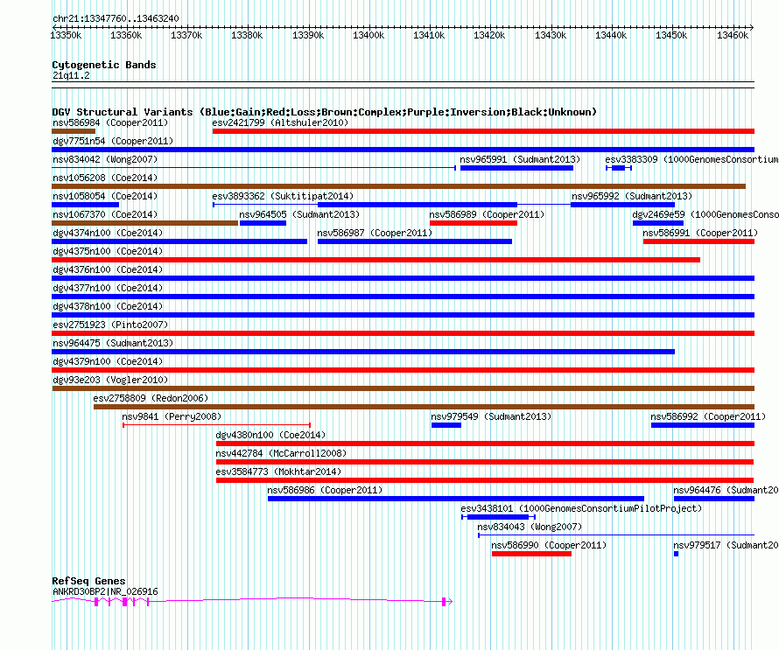Click dgv4376n100 (Coe2014) variant label

click(108, 269)
